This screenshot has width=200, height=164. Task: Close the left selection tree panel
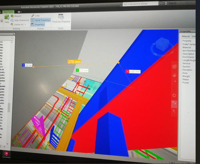[x=14, y=34]
